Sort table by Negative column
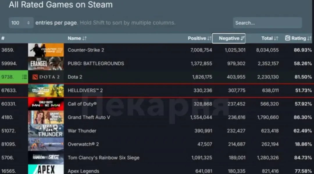The image size is (314, 174). (229, 38)
